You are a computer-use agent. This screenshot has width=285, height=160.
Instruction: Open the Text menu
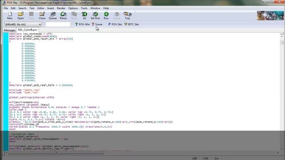coord(32,8)
